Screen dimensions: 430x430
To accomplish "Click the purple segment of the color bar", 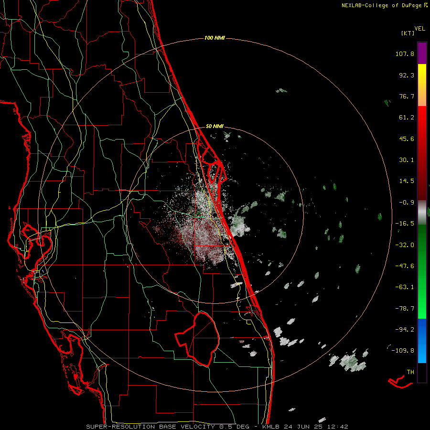I will (422, 53).
